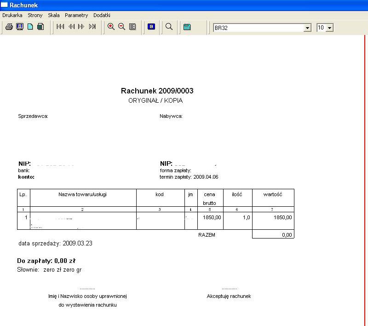
Task: Click the dark blue square toolbar icon
Action: point(151,27)
